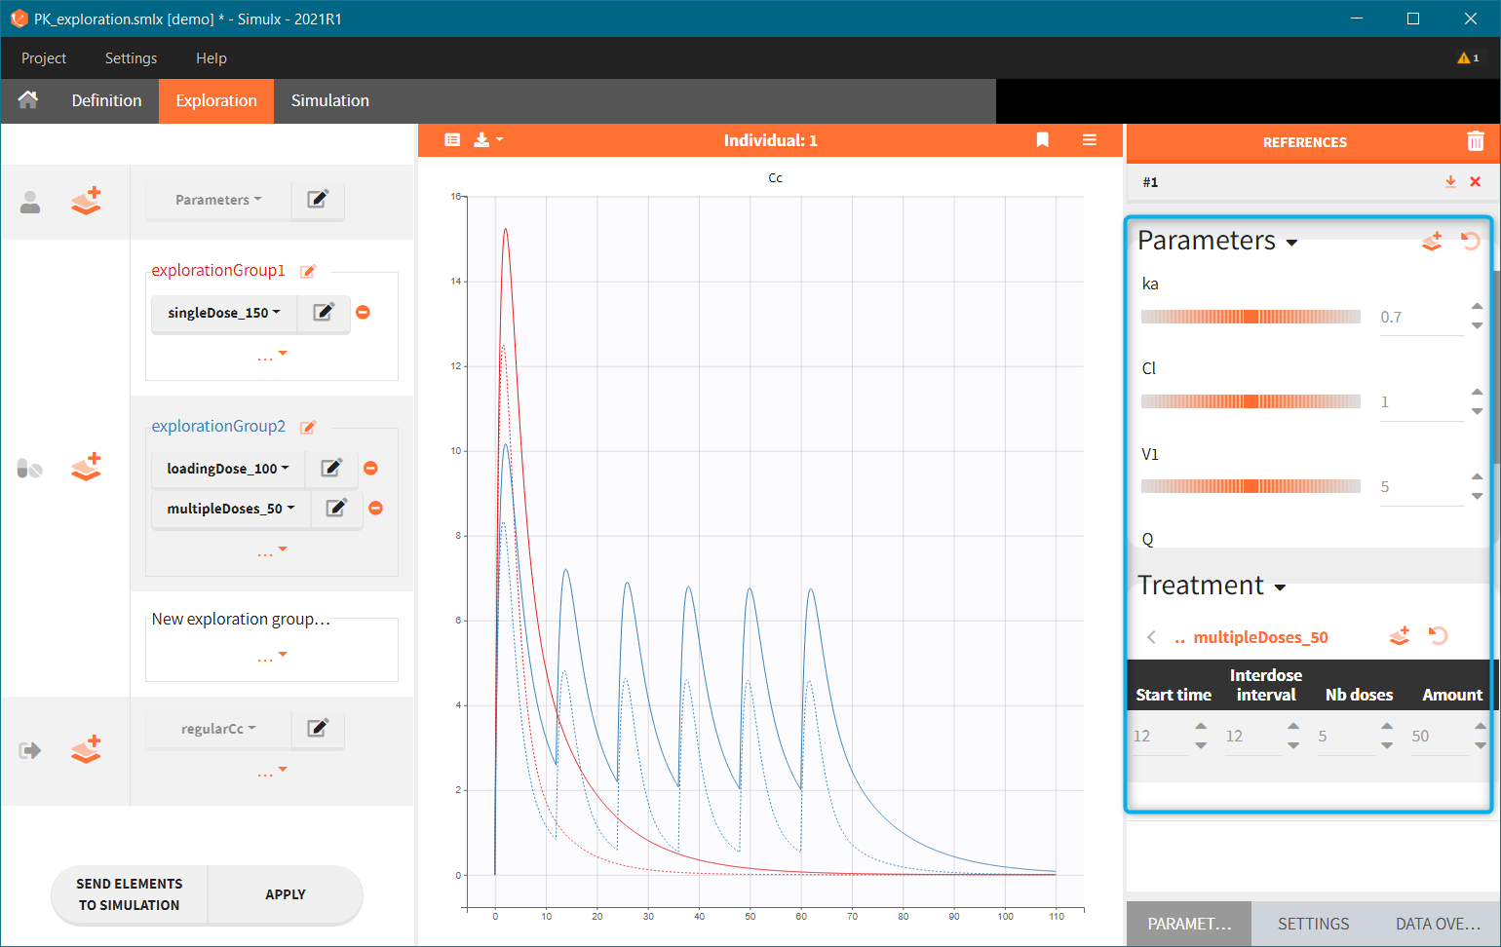The width and height of the screenshot is (1501, 947).
Task: Click the table view icon above plot
Action: [452, 140]
